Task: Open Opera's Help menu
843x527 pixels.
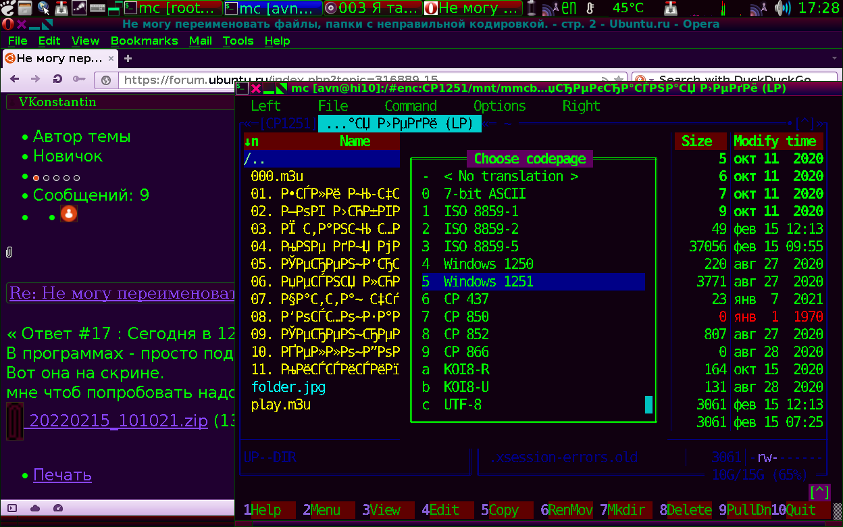Action: 277,41
